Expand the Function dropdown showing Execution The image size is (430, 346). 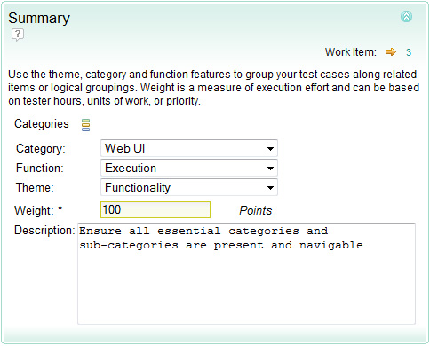point(189,168)
